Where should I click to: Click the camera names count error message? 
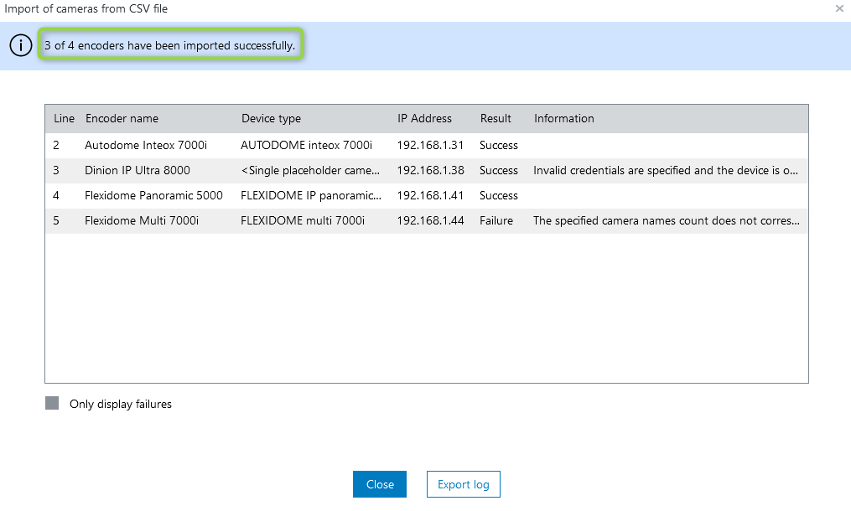coord(666,220)
